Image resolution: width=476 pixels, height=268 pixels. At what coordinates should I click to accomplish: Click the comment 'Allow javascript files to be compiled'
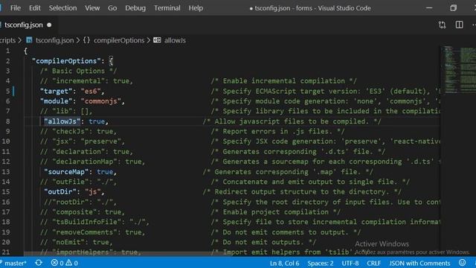click(292, 121)
